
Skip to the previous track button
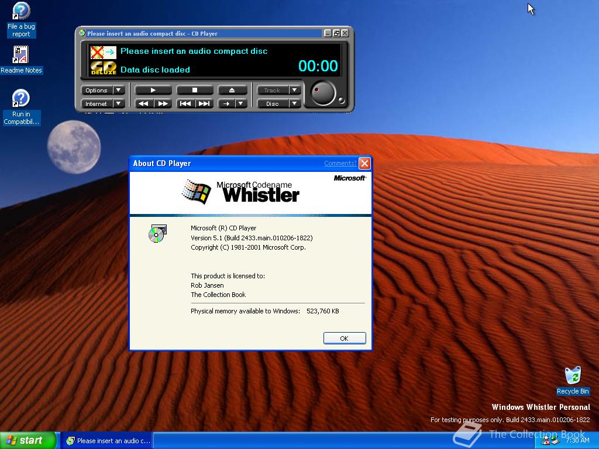click(x=185, y=103)
